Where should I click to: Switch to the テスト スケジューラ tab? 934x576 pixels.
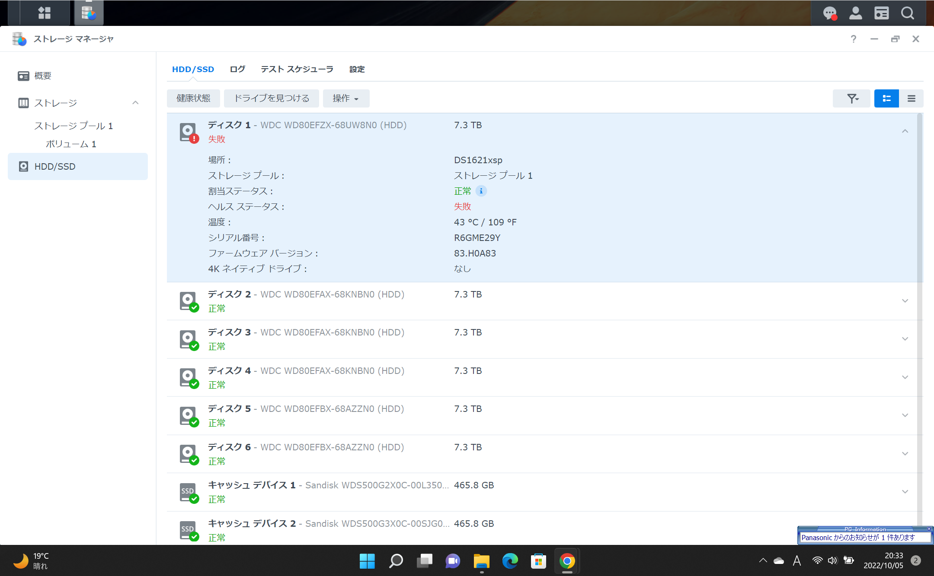pyautogui.click(x=297, y=69)
